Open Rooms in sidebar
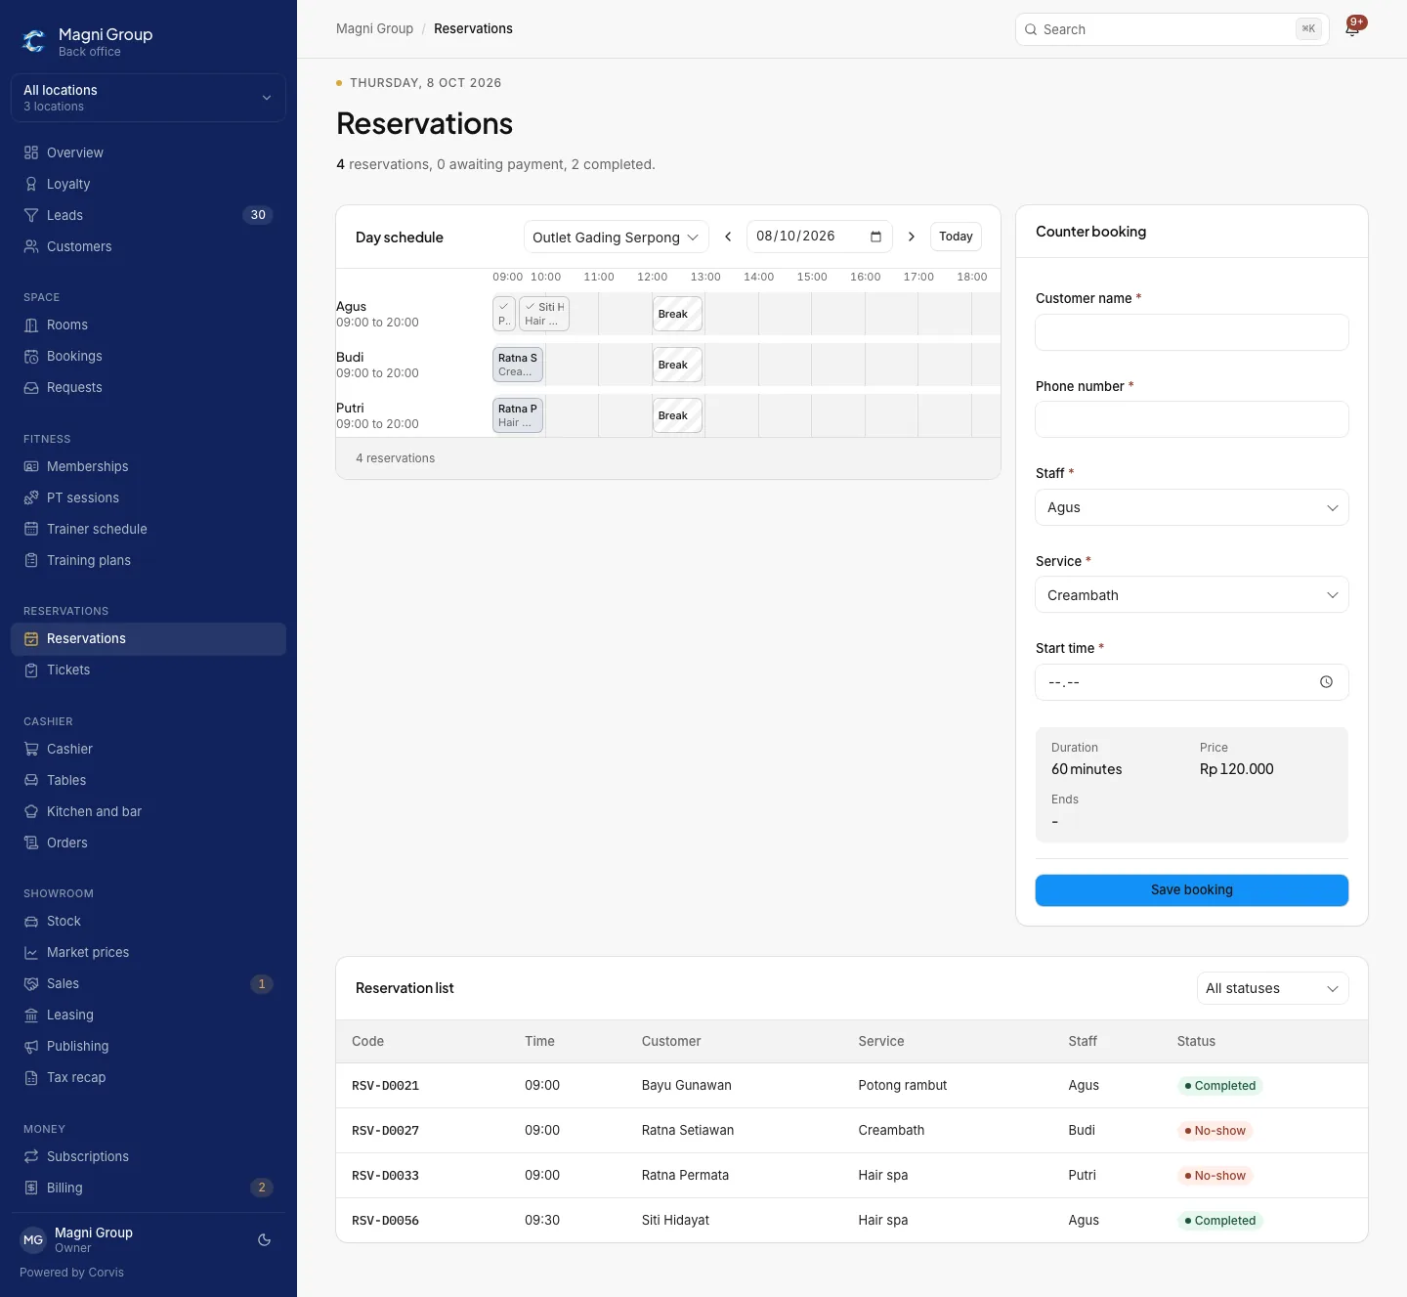Image resolution: width=1407 pixels, height=1297 pixels. click(149, 324)
